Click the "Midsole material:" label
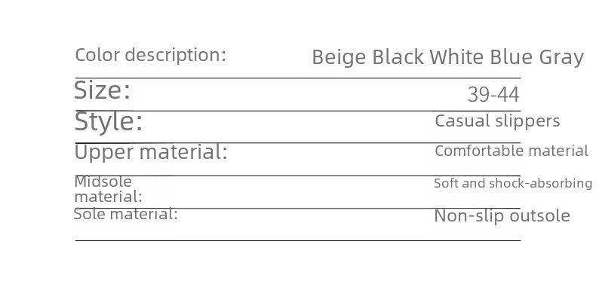 click(x=109, y=189)
